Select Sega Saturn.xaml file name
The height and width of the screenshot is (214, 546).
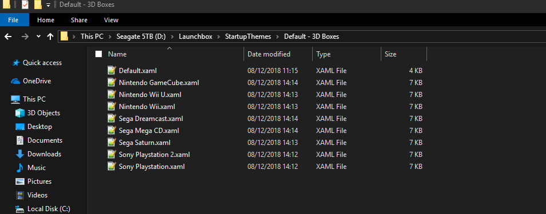(x=145, y=143)
